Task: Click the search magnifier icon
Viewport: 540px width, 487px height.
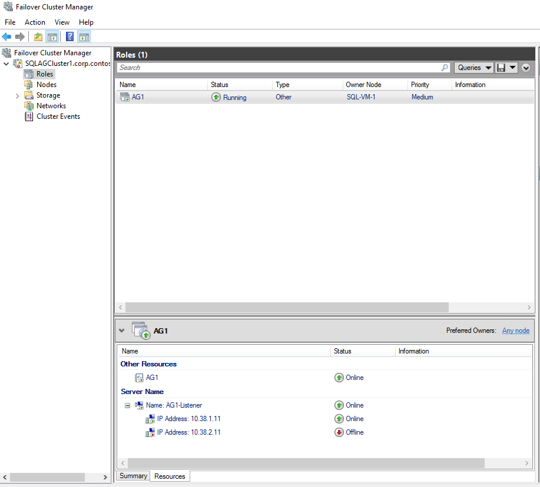Action: pyautogui.click(x=445, y=68)
